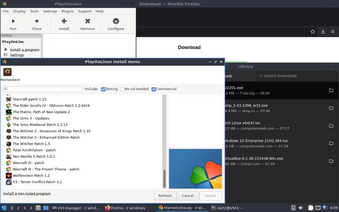Open the File menu
The width and height of the screenshot is (339, 212).
(6, 11)
